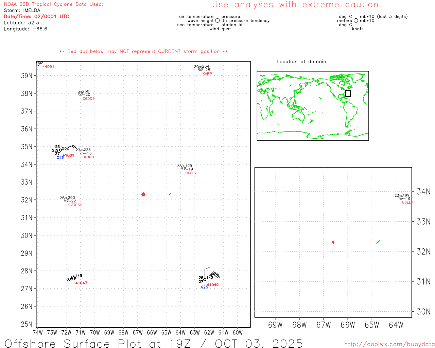435x348 pixels.
Task: Click the '258' pressure value near C6DD6
Action: pos(86,91)
